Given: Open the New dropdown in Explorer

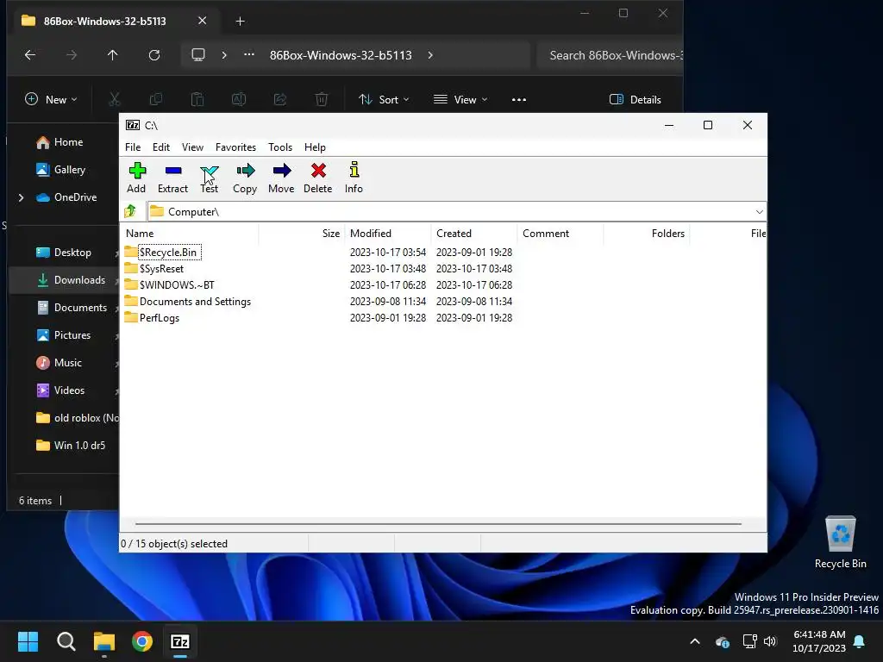Looking at the screenshot, I should pyautogui.click(x=51, y=100).
